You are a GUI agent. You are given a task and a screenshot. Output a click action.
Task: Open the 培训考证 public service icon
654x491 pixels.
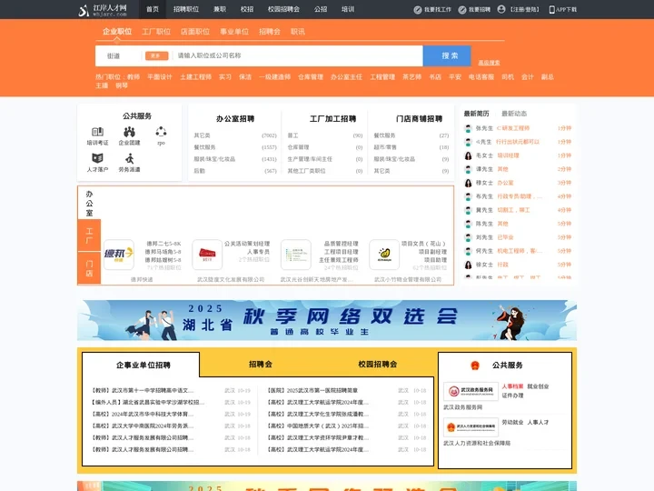[x=97, y=132]
